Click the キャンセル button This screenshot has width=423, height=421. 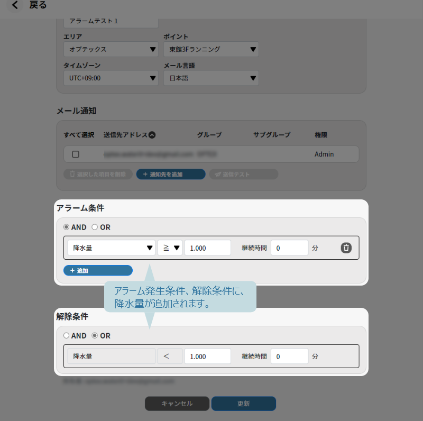[x=177, y=404]
